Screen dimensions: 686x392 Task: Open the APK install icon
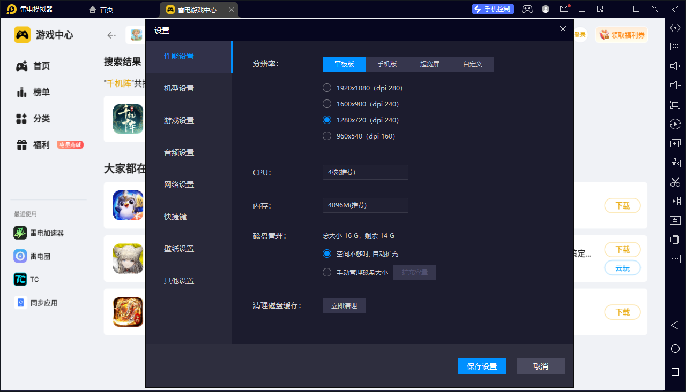[x=675, y=163]
